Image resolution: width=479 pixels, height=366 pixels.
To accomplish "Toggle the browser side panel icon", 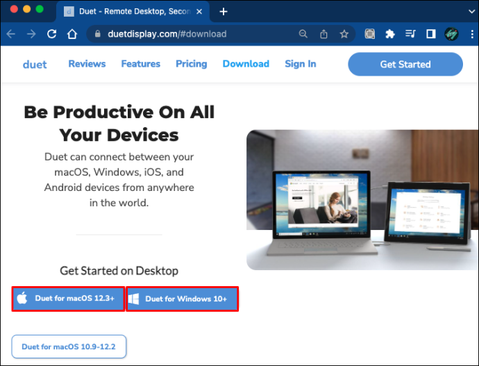I will click(x=430, y=34).
